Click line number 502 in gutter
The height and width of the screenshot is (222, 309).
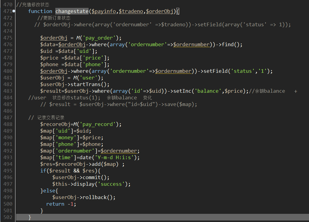click(x=8, y=217)
